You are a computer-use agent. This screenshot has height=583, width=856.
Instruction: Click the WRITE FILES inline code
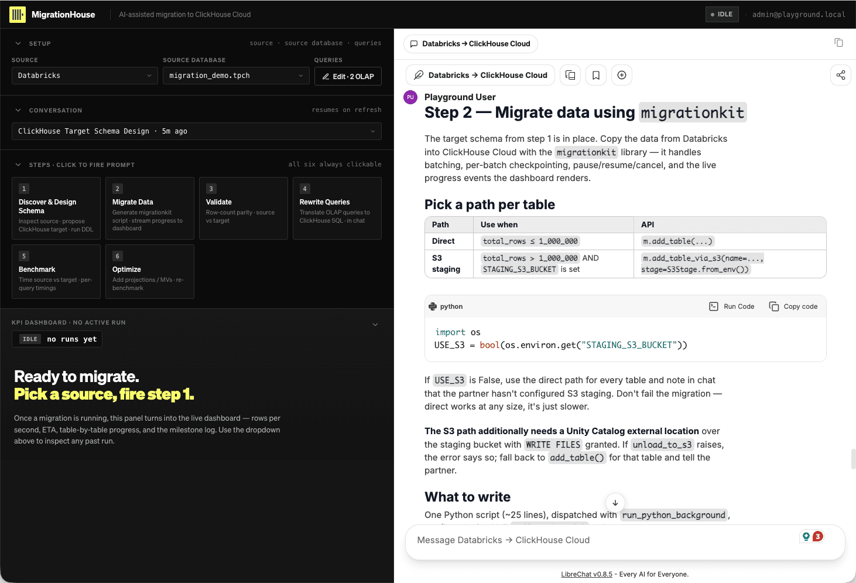point(553,445)
